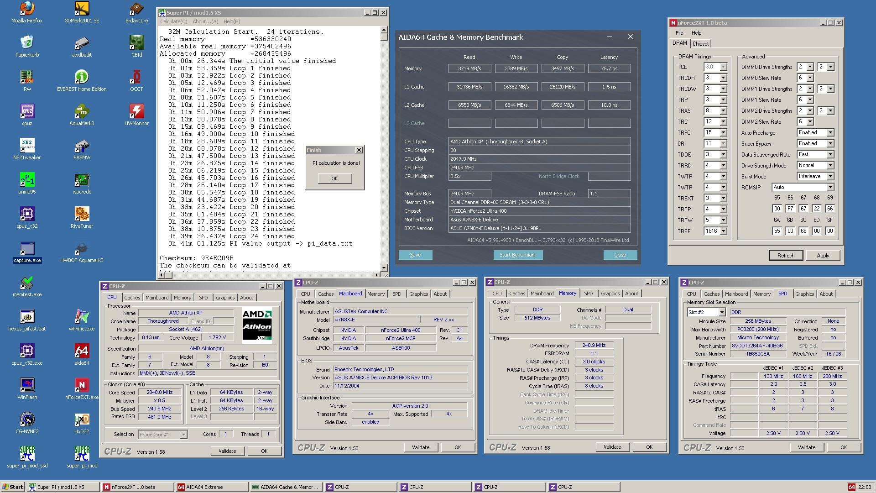The width and height of the screenshot is (876, 493).
Task: Open the OCCT desktop icon
Action: 136,81
